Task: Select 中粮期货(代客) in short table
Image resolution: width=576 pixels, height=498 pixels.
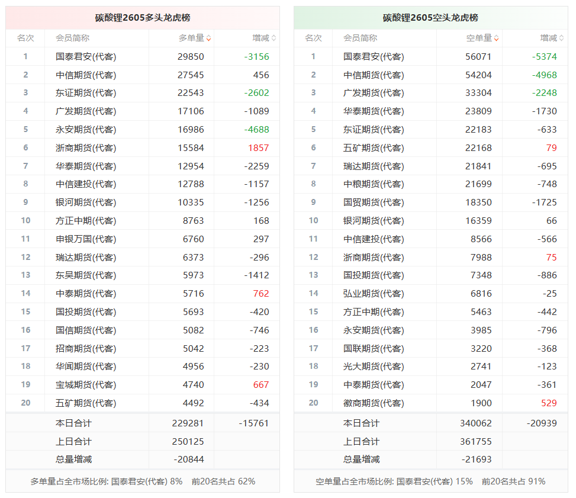Action: 374,184
